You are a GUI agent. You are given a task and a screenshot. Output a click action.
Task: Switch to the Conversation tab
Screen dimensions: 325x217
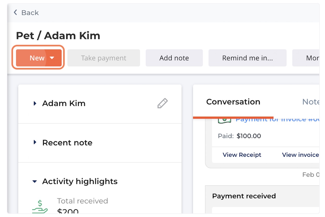point(233,102)
